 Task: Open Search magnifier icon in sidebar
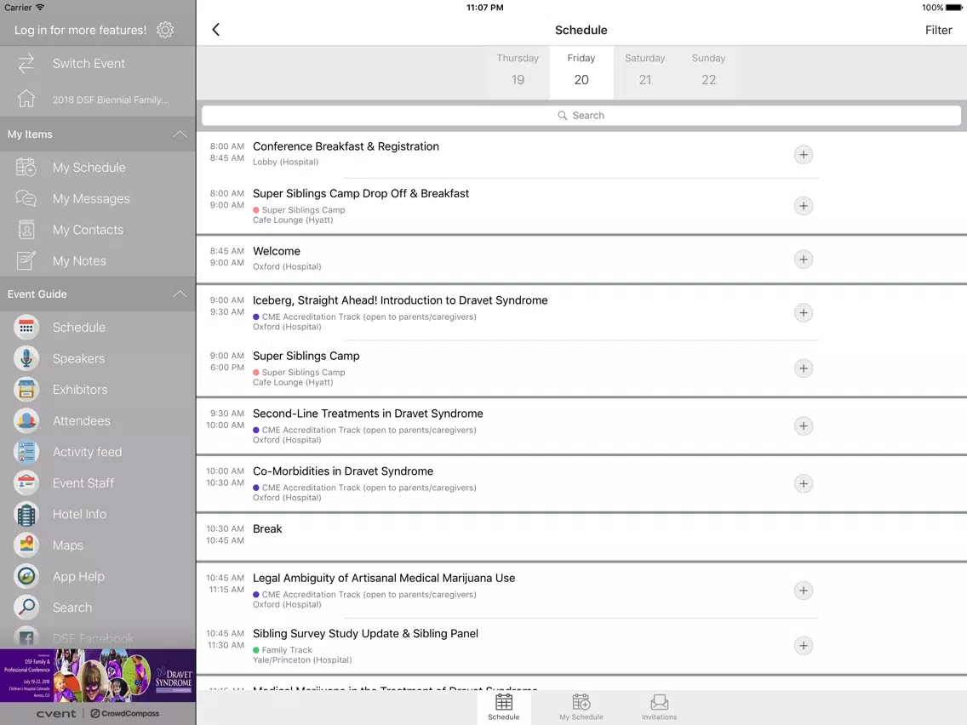pos(26,608)
